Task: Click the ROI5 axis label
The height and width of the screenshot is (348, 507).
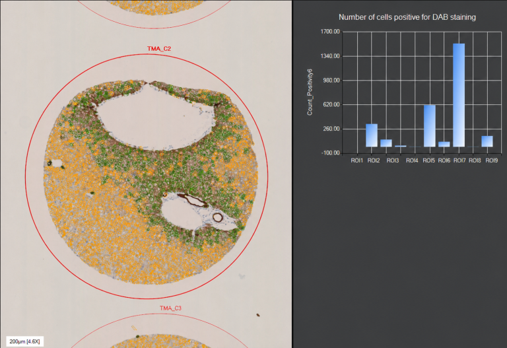Action: point(428,160)
